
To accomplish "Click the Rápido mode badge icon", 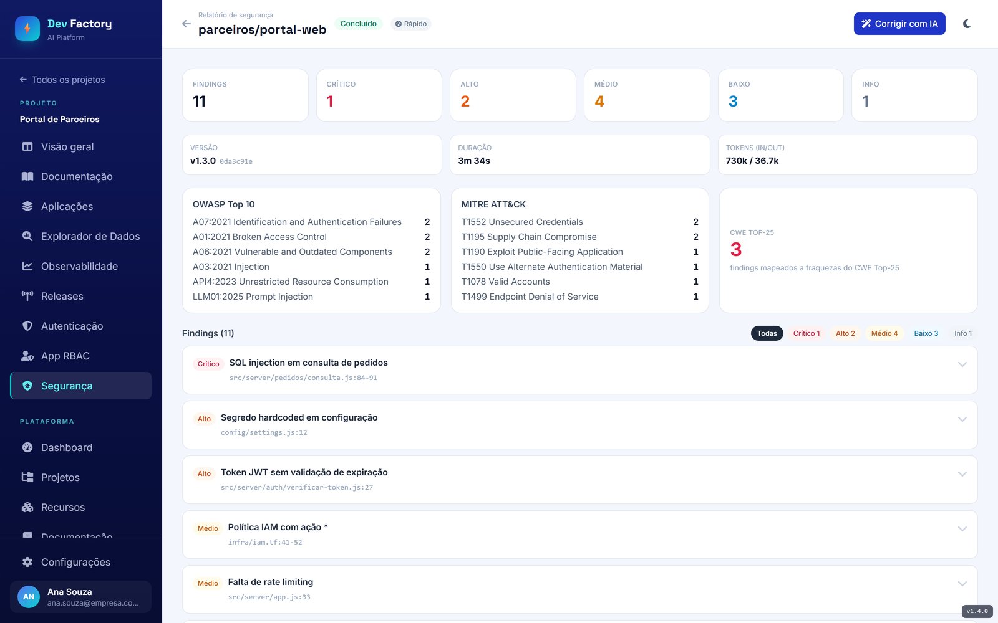I will click(x=399, y=24).
